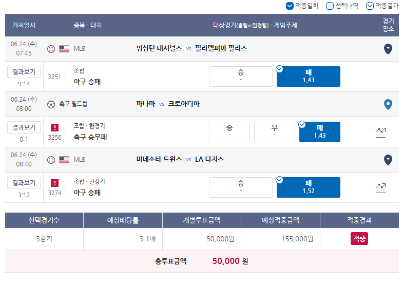
Task: Select 무 option for Panama vs Croatia
Action: (275, 132)
